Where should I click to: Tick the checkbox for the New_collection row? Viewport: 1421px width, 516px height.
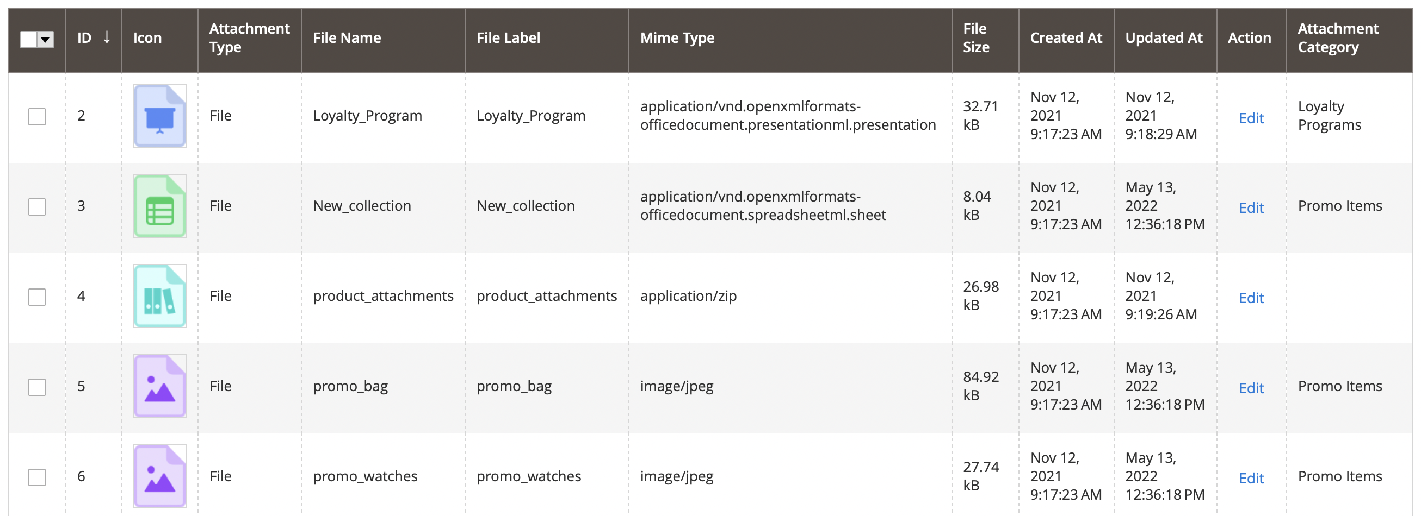[x=37, y=207]
